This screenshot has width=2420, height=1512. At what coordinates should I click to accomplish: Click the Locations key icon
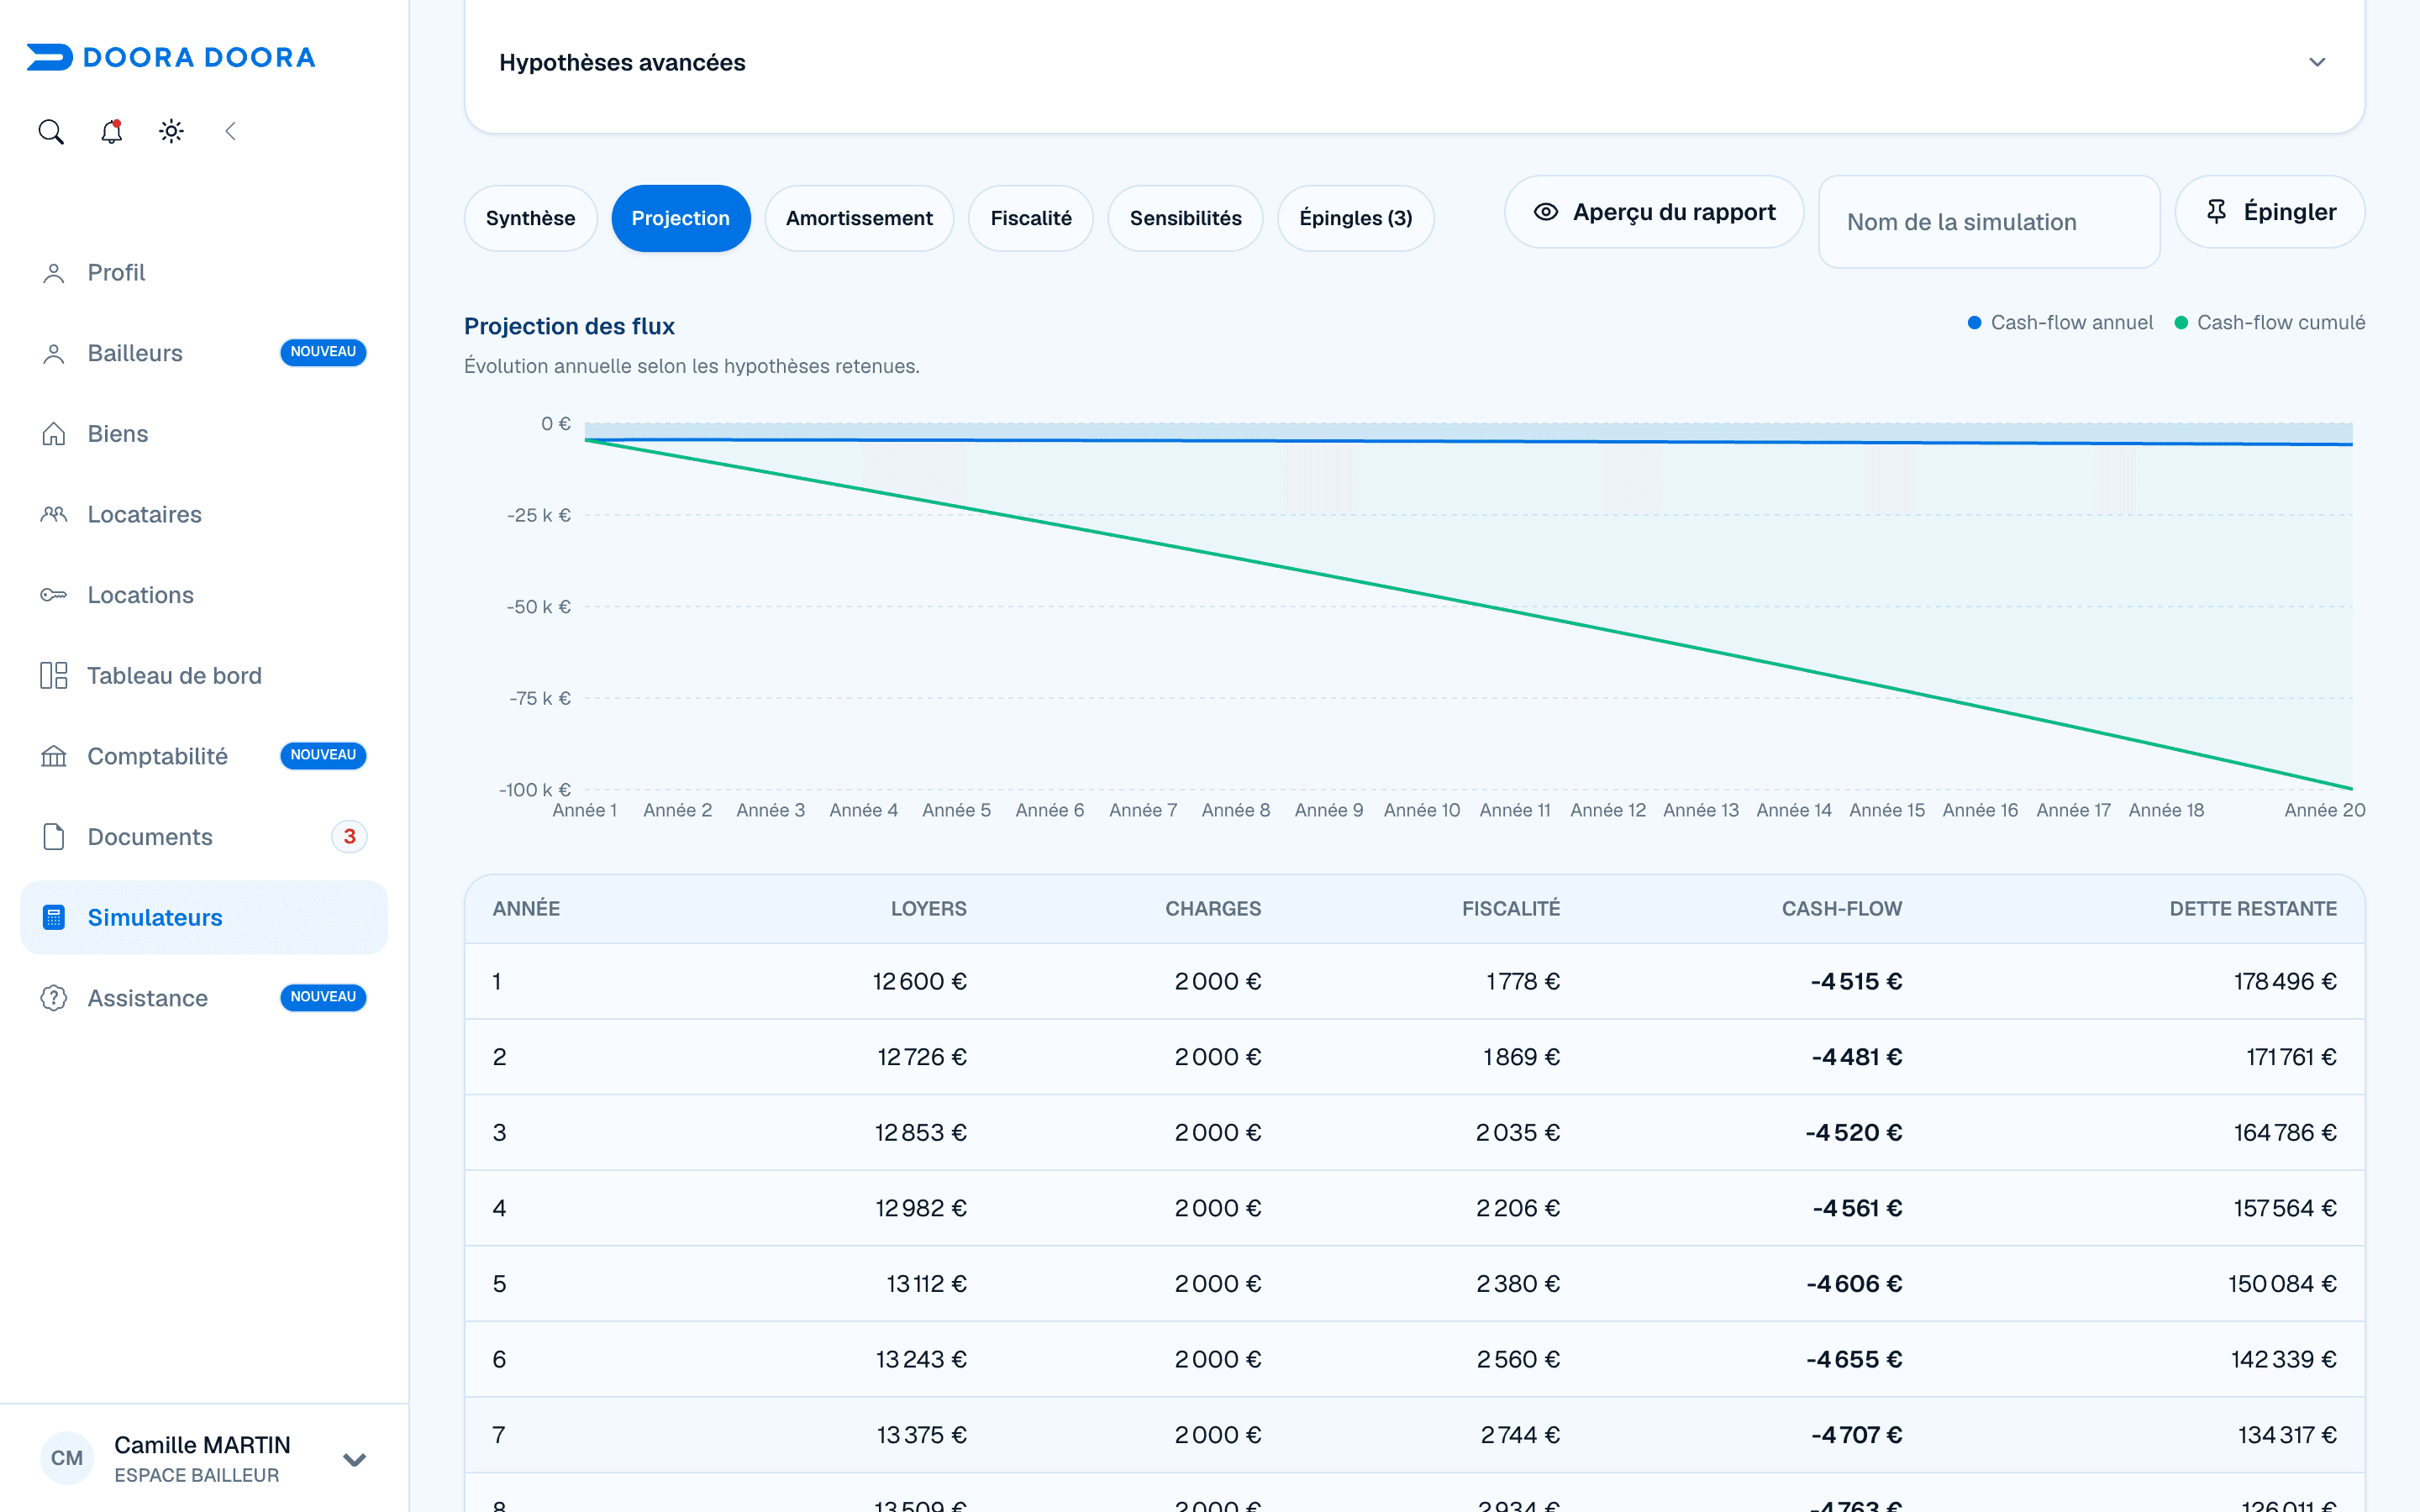click(x=54, y=595)
